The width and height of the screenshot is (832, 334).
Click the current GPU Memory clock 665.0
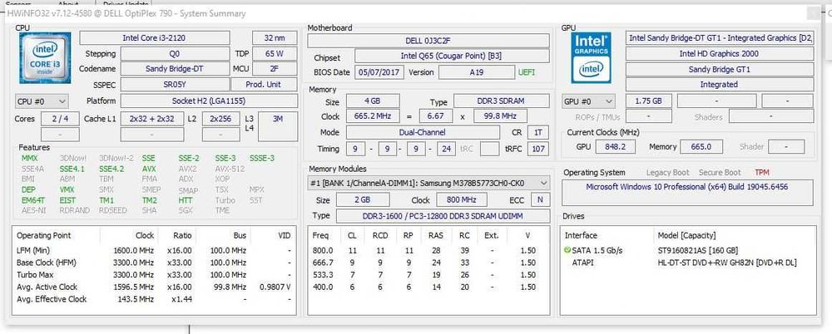[x=700, y=146]
